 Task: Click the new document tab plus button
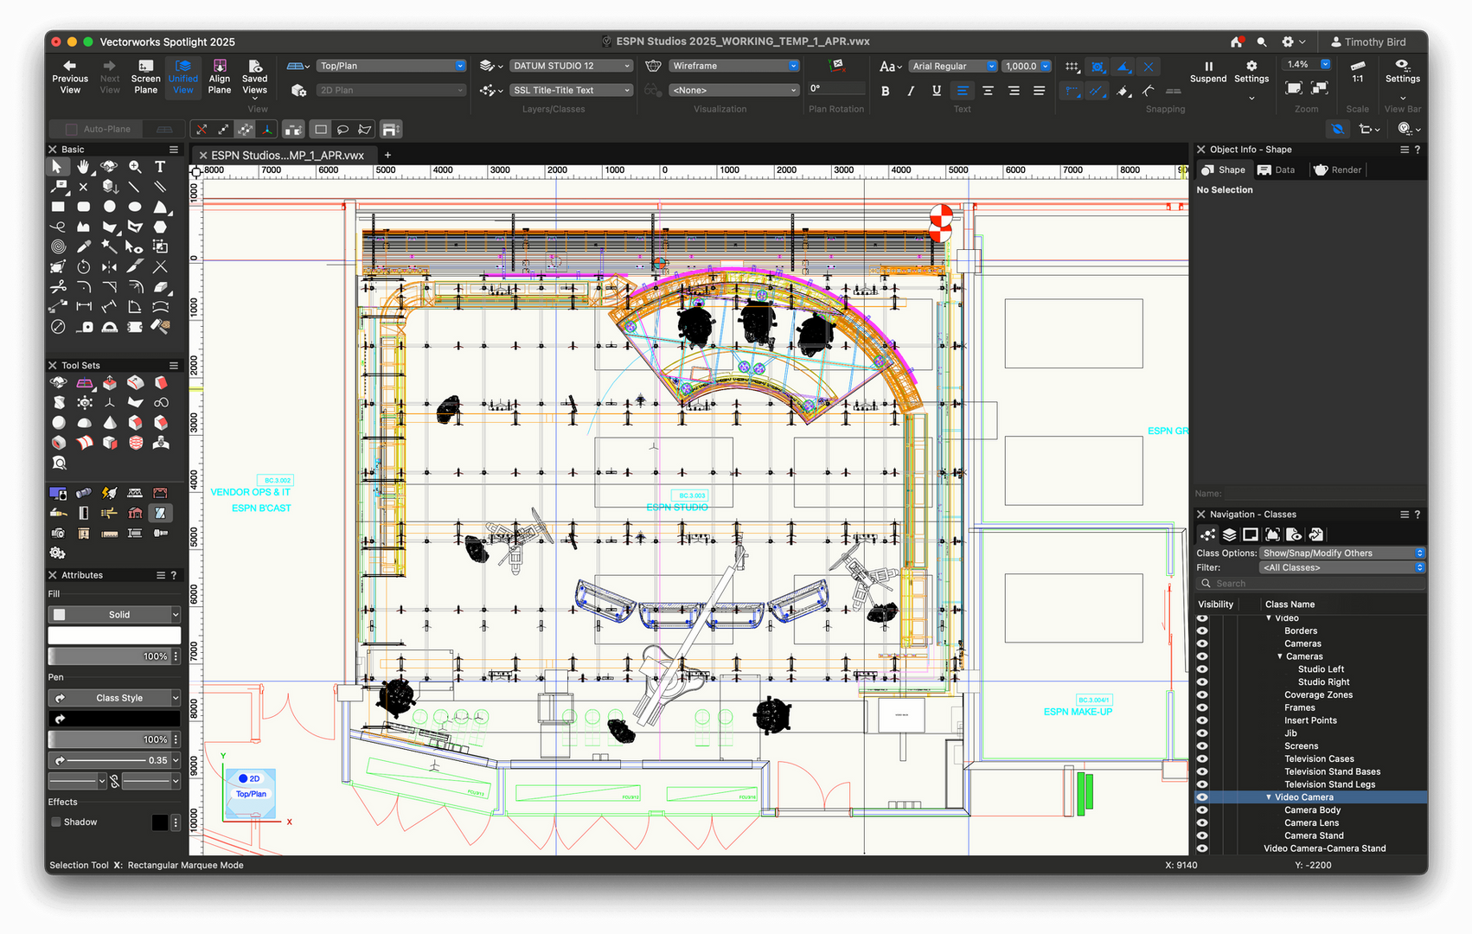click(x=387, y=156)
